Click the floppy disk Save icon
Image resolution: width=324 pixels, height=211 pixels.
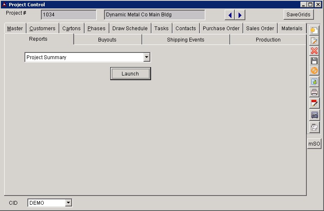coord(314,61)
